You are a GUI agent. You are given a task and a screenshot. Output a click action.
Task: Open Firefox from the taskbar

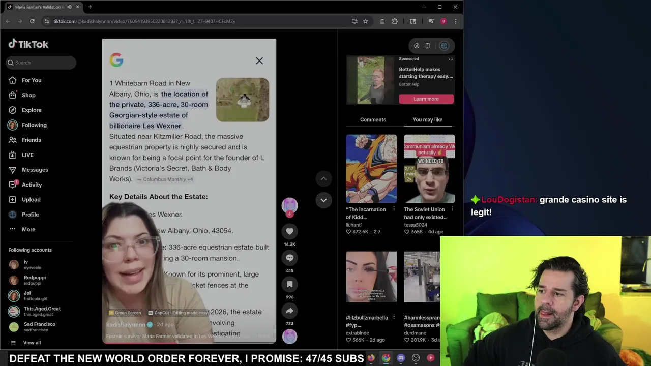[x=371, y=358]
